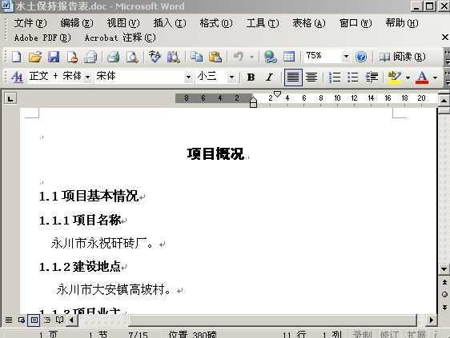Insert a table with the grid icon
The width and height of the screenshot is (450, 338).
point(289,57)
